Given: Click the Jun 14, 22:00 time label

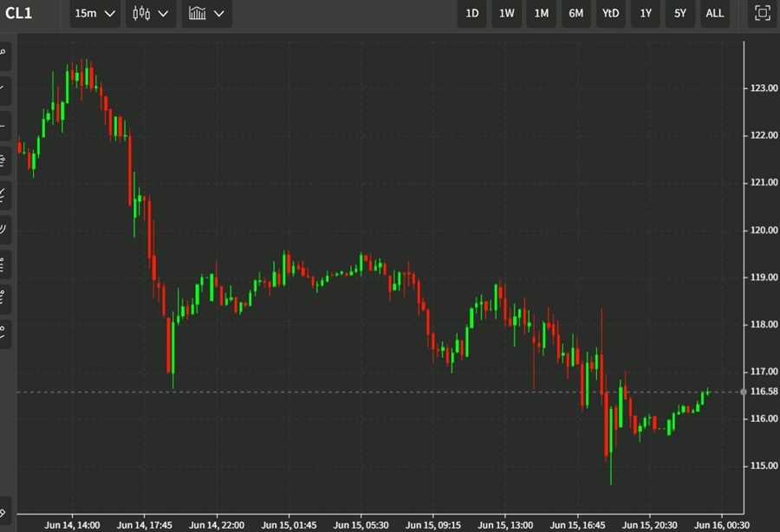Looking at the screenshot, I should coord(217,525).
